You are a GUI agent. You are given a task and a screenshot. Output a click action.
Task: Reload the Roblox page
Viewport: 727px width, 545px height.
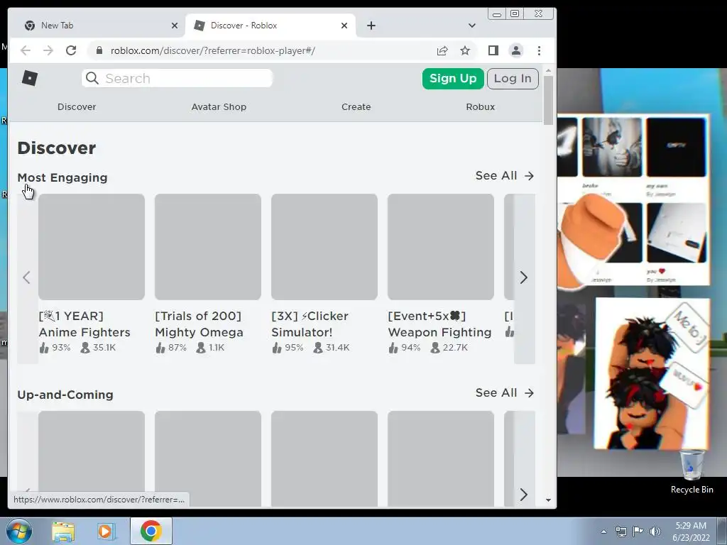(71, 50)
